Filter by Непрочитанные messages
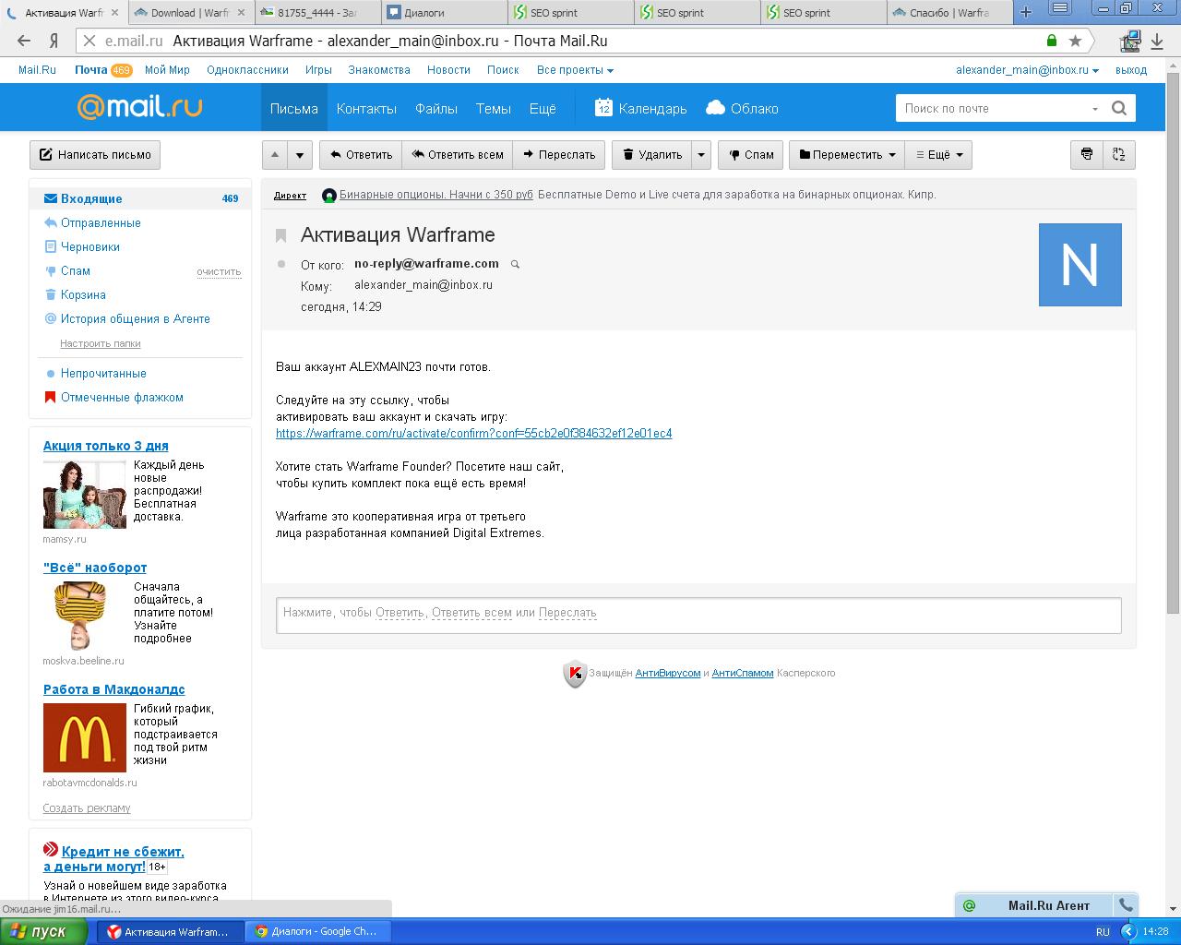This screenshot has width=1181, height=945. (103, 373)
